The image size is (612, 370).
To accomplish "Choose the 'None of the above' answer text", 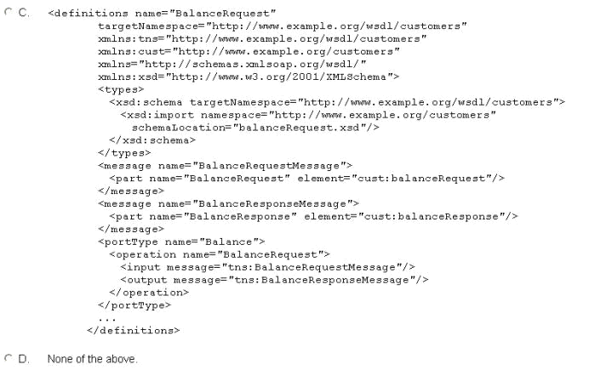I will 93,359.
